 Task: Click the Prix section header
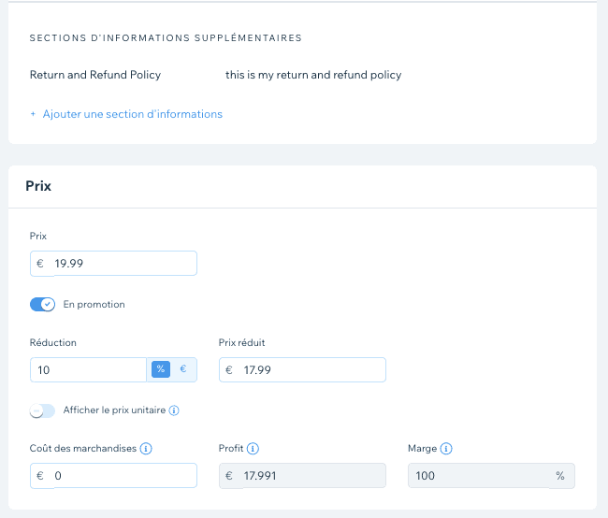pyautogui.click(x=38, y=186)
